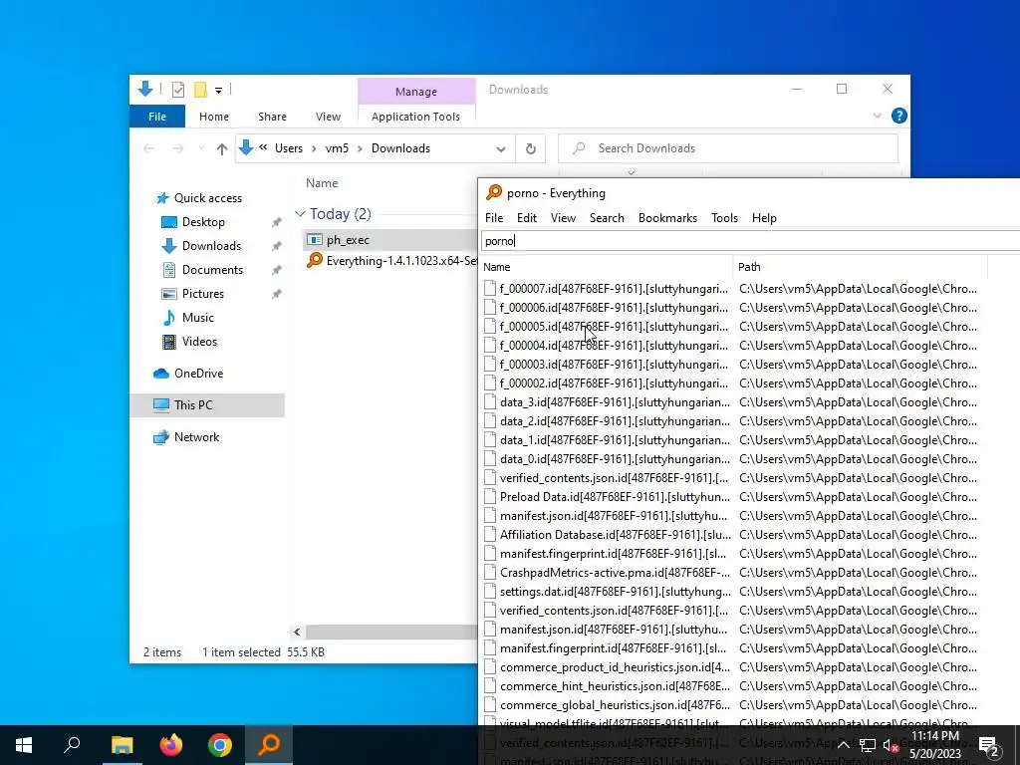1020x765 pixels.
Task: Select the Manage contextual tab
Action: 416,92
